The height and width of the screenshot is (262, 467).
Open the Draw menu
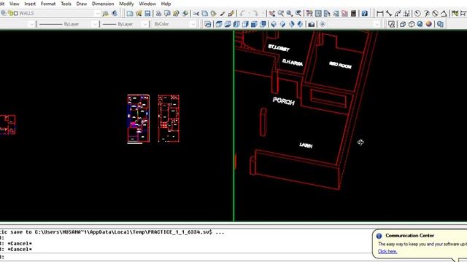tap(81, 4)
